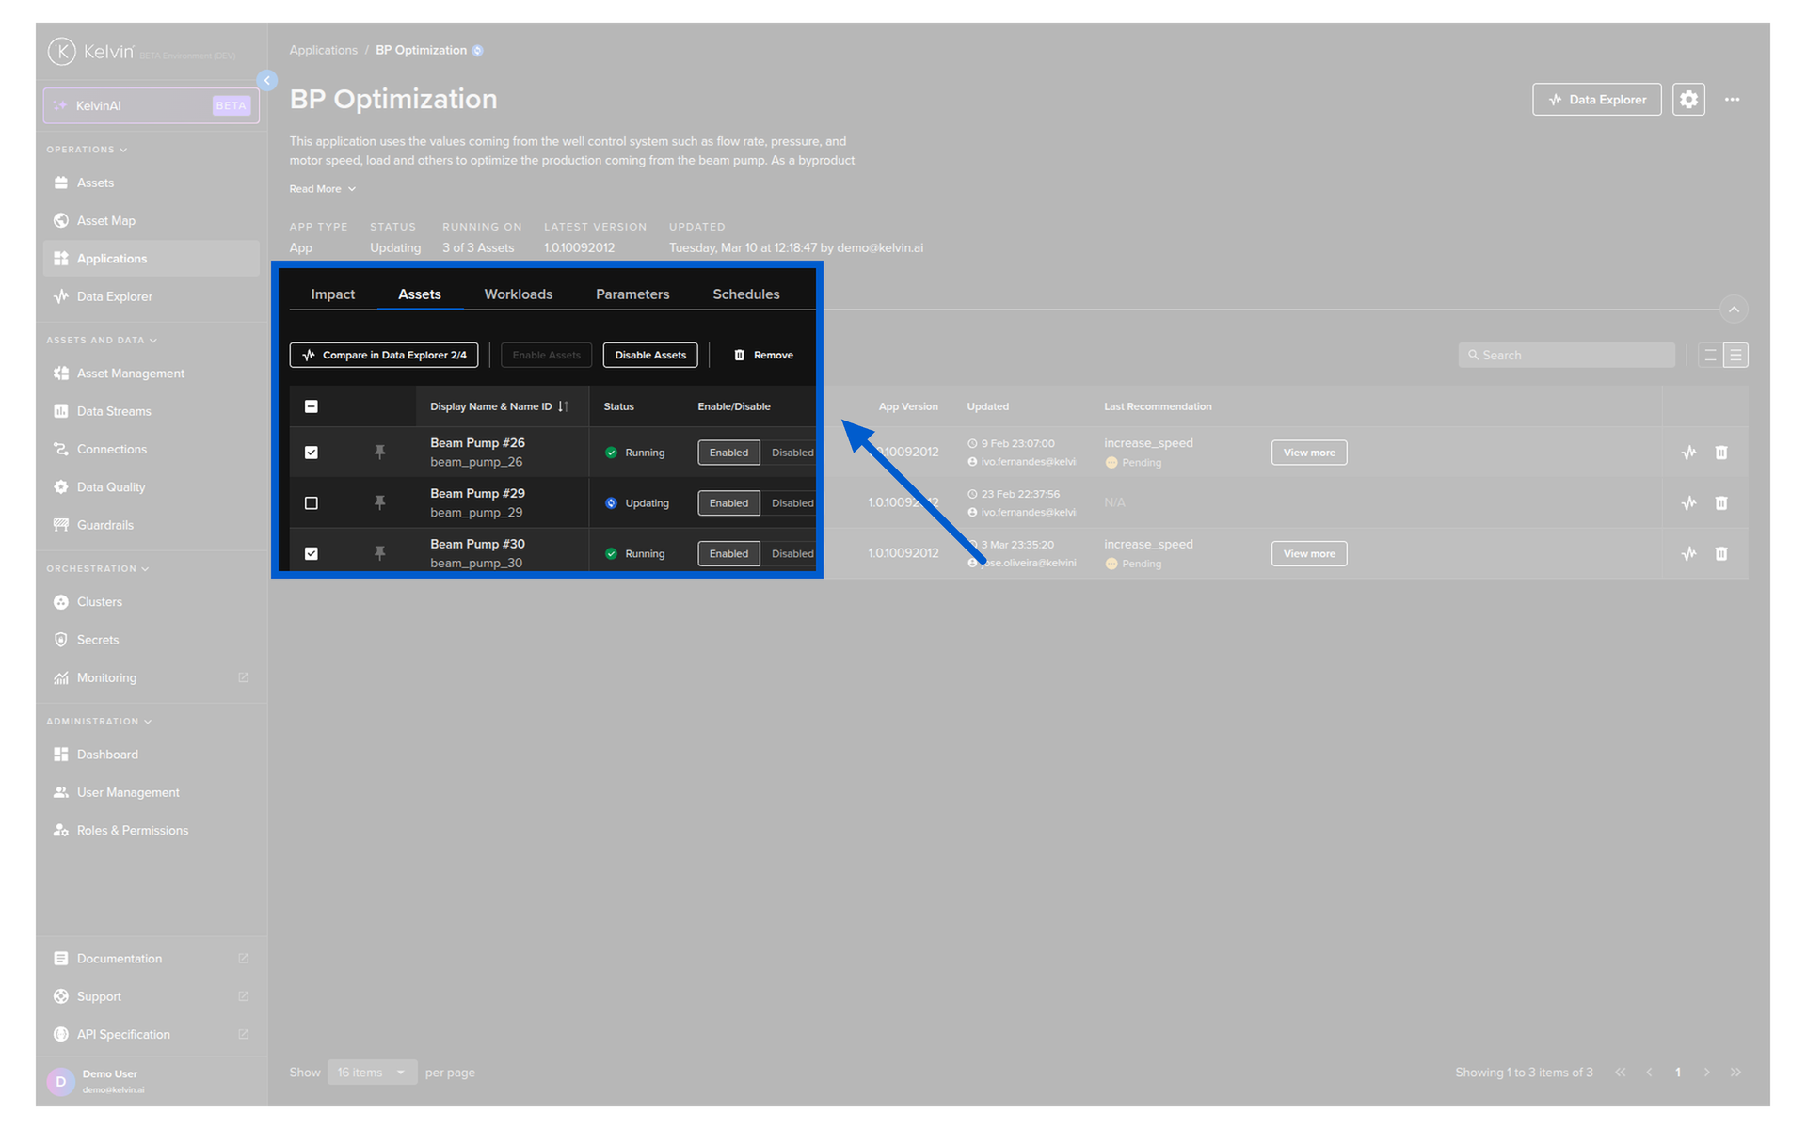Image resolution: width=1807 pixels, height=1129 pixels.
Task: Click the settings gear icon near Data Explorer
Action: (1688, 100)
